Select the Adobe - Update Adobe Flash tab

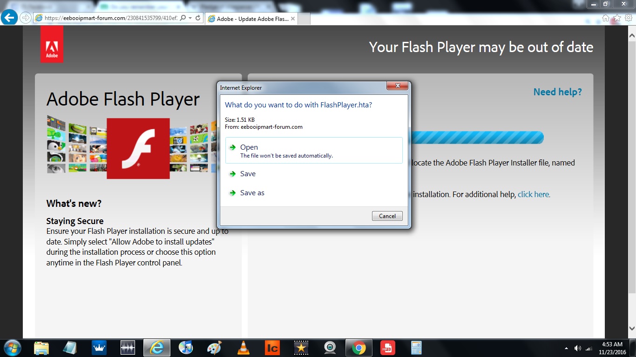(x=251, y=19)
